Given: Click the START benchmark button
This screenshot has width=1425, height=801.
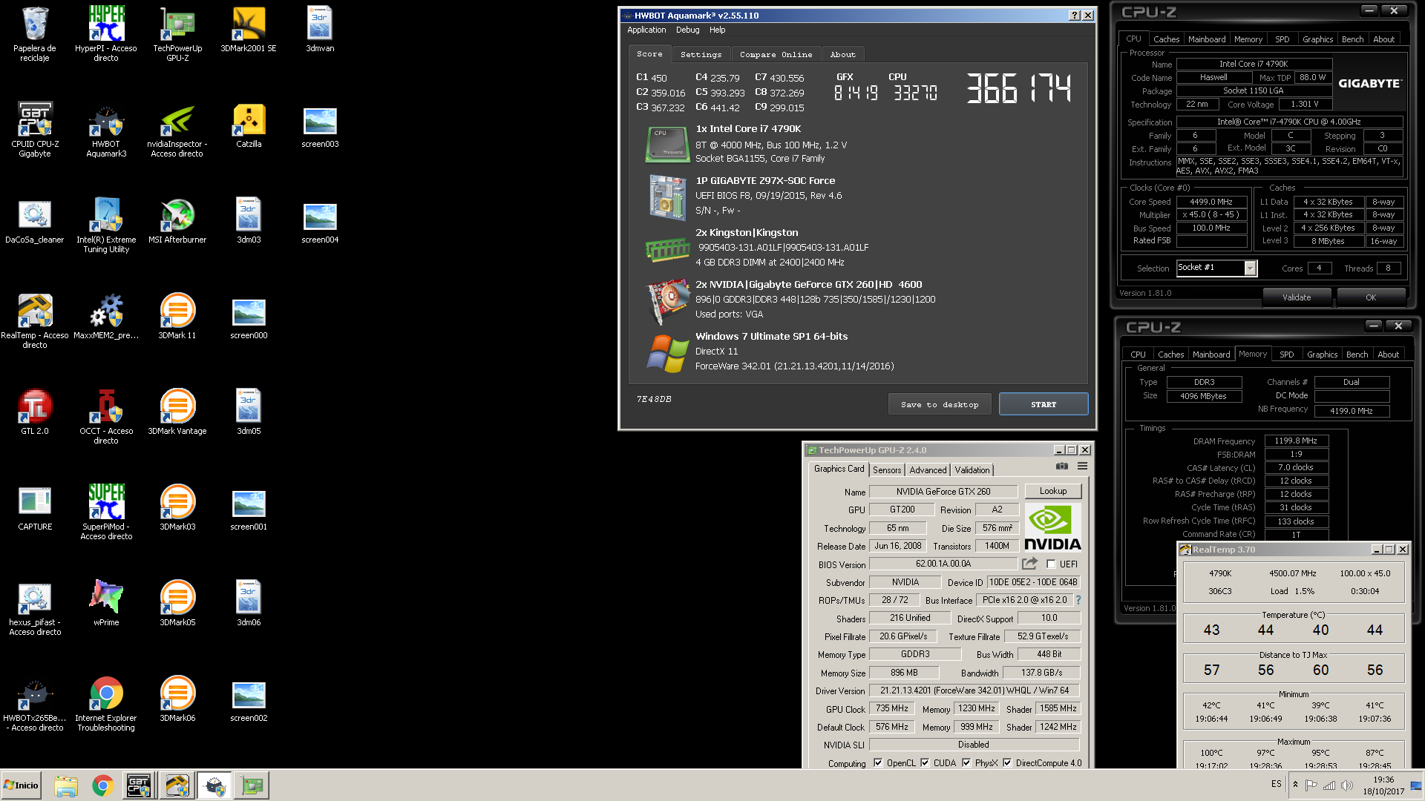Looking at the screenshot, I should (x=1043, y=404).
